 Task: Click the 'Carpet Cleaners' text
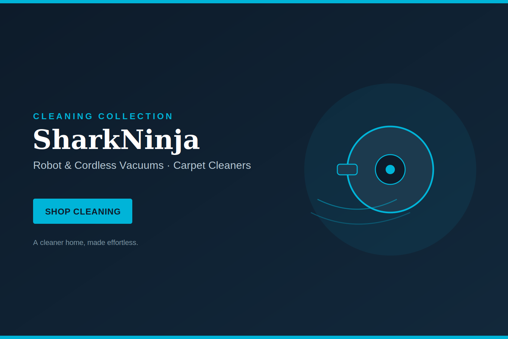click(x=212, y=165)
